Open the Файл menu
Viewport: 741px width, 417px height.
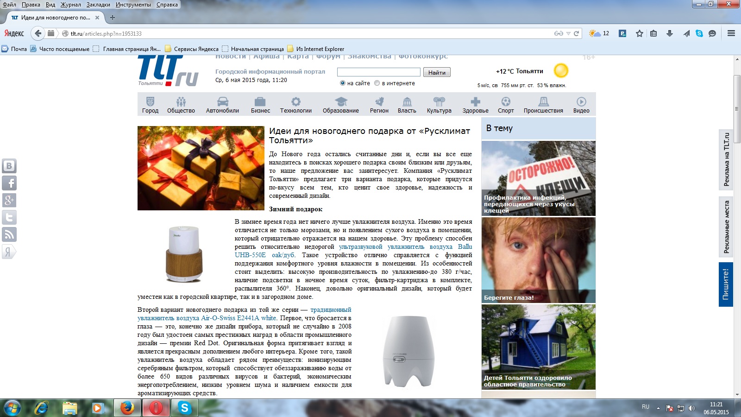pos(9,5)
